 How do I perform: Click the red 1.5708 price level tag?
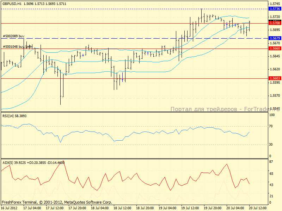click(x=274, y=23)
